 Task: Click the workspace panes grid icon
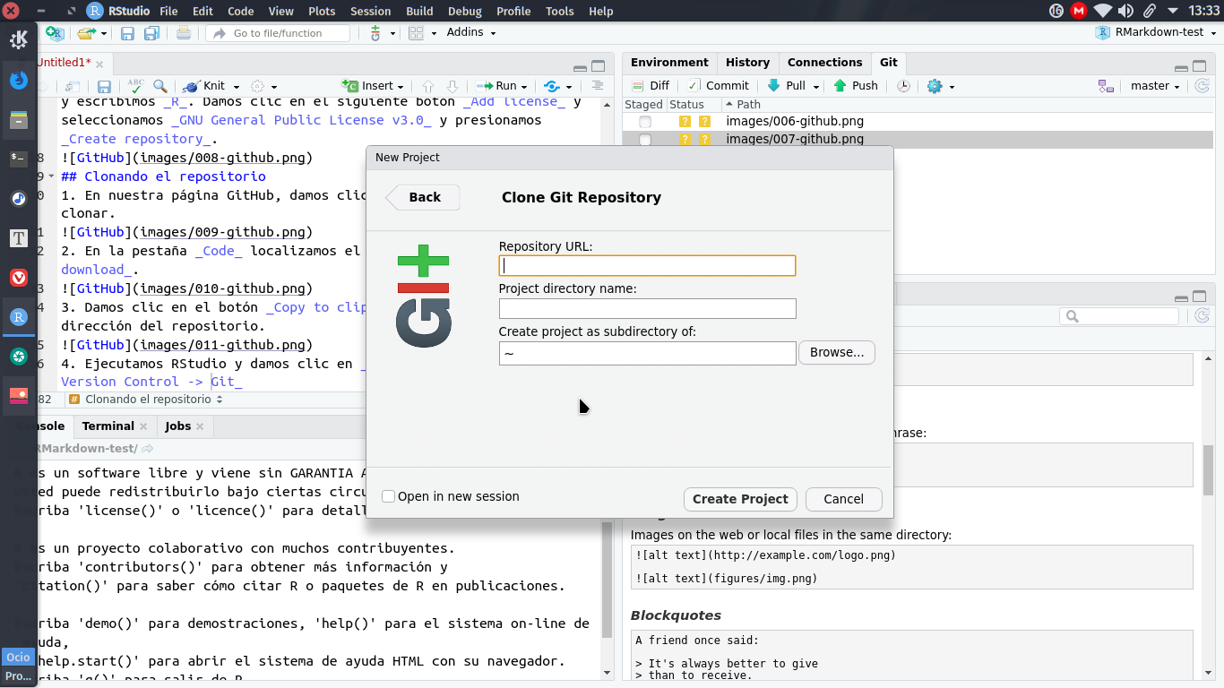pyautogui.click(x=416, y=33)
